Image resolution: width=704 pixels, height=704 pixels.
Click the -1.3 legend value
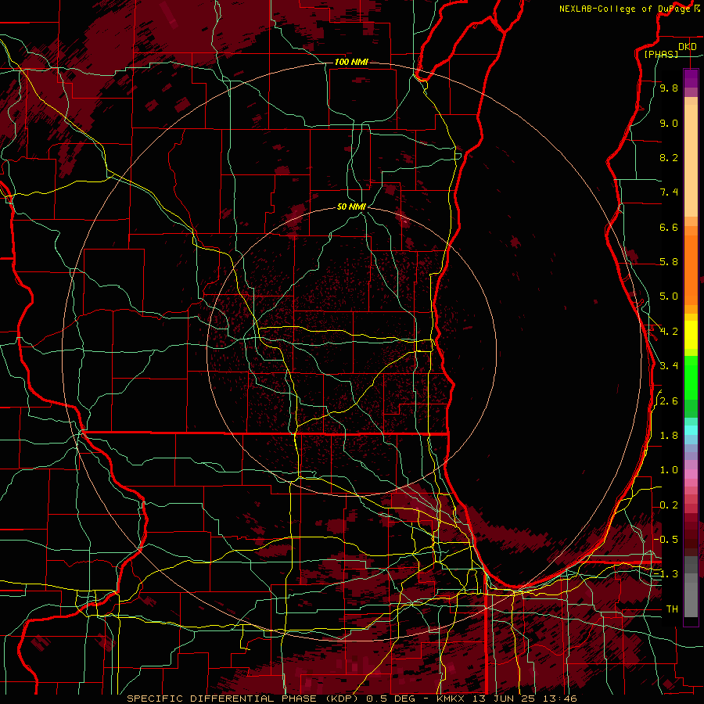(x=666, y=574)
